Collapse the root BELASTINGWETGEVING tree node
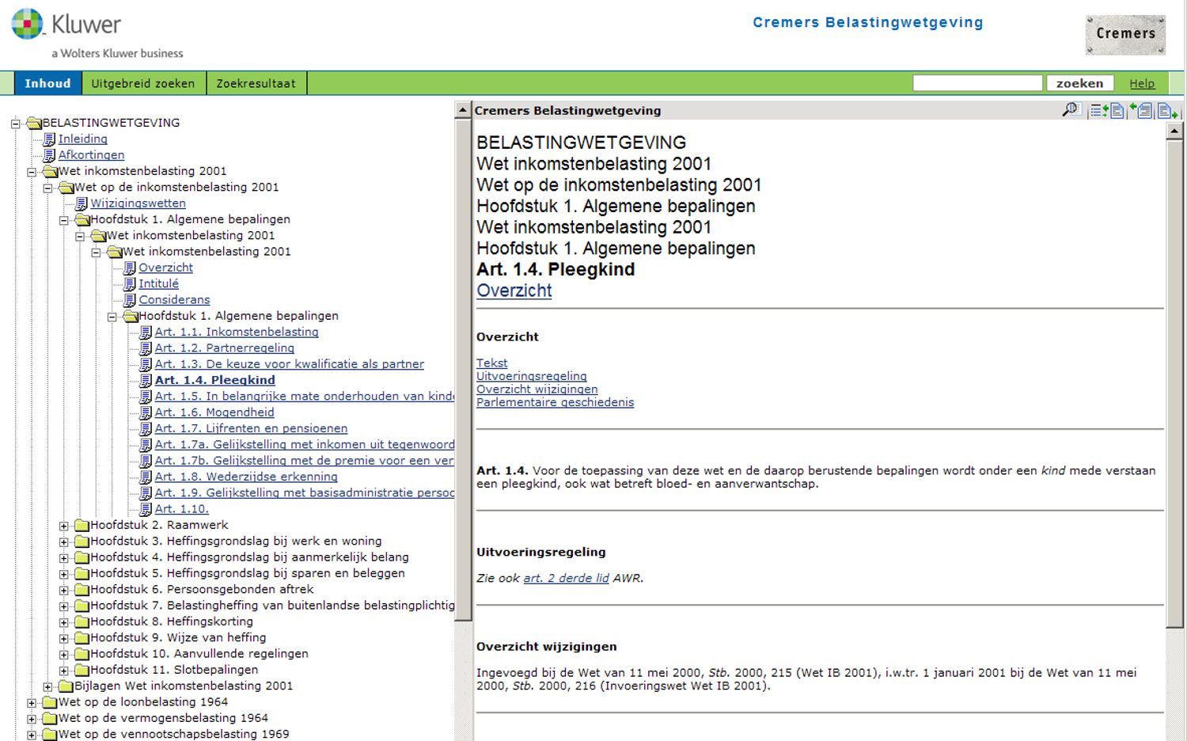 coord(16,123)
